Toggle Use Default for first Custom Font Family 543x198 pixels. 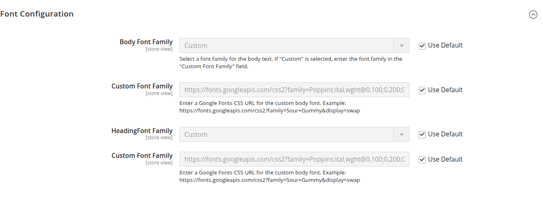coord(422,91)
